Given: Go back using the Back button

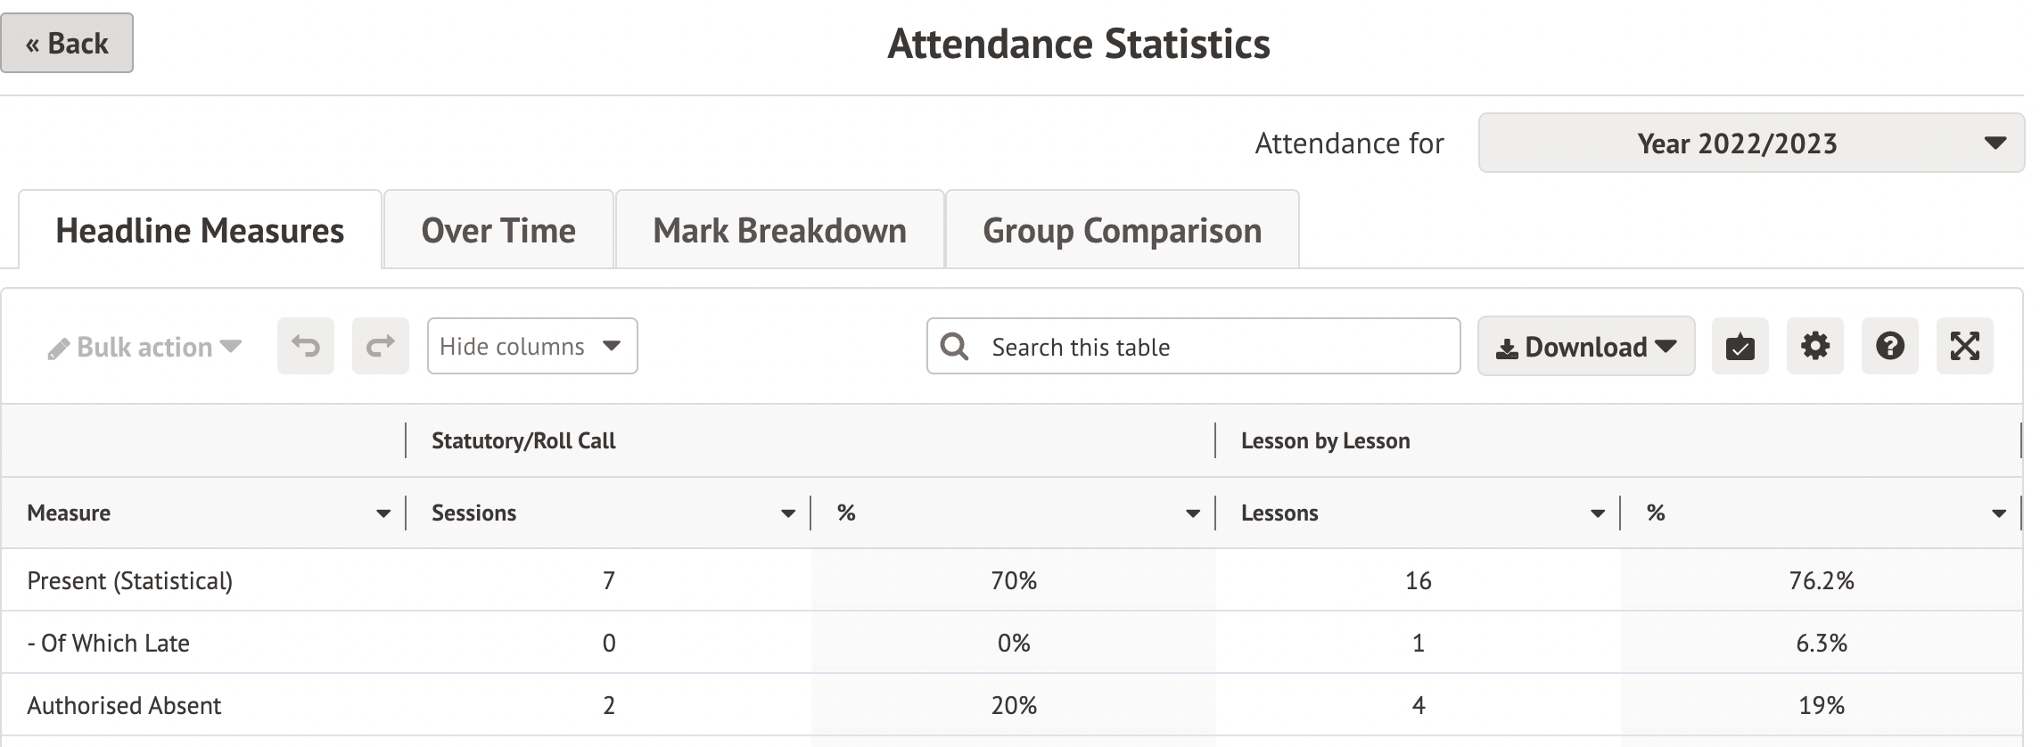Looking at the screenshot, I should tap(67, 43).
